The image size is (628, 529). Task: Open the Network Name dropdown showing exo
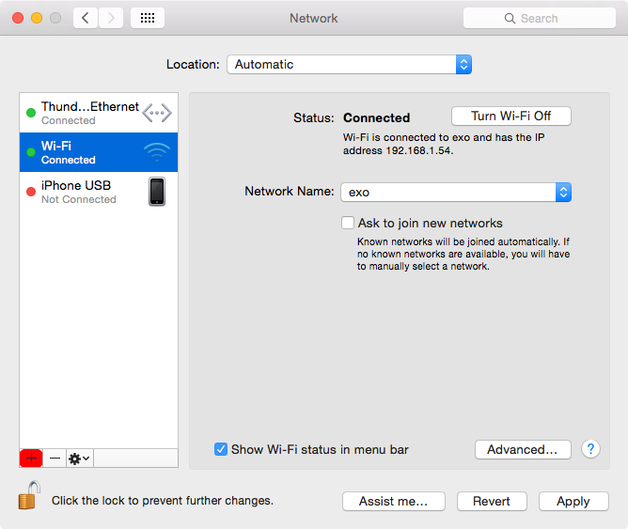pyautogui.click(x=456, y=192)
